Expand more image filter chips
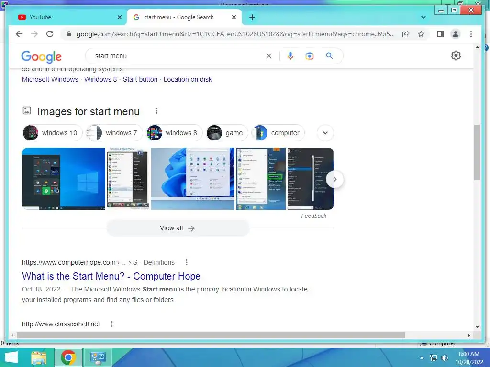Image resolution: width=490 pixels, height=367 pixels. tap(325, 133)
